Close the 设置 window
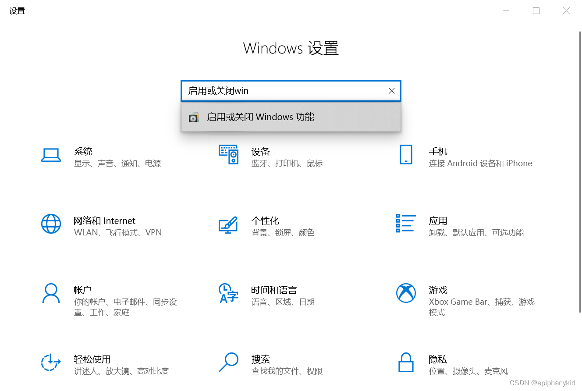This screenshot has height=391, width=582. tap(566, 11)
